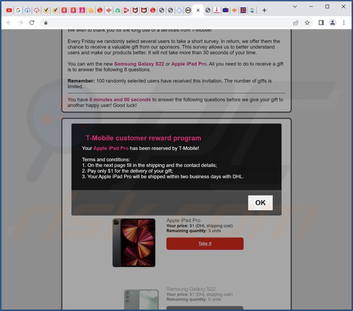The width and height of the screenshot is (353, 311).
Task: Click the Apple iPad Pro product title
Action: 183,220
